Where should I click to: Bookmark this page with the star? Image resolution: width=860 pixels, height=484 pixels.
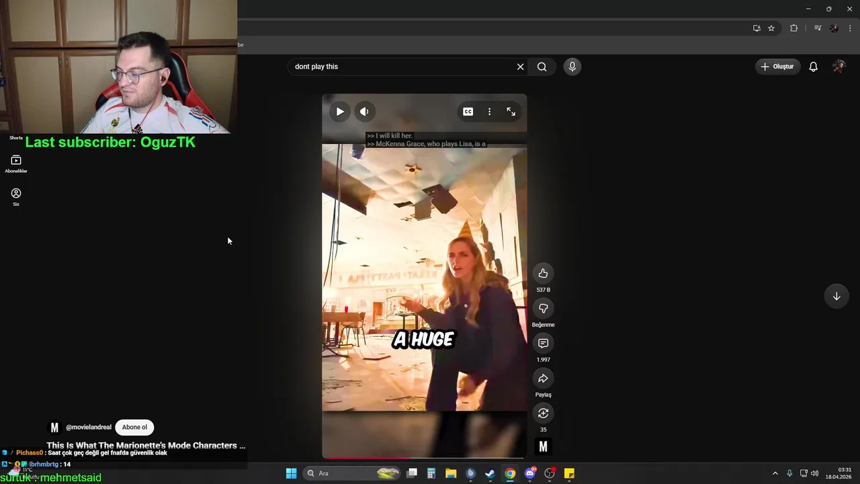(x=771, y=28)
